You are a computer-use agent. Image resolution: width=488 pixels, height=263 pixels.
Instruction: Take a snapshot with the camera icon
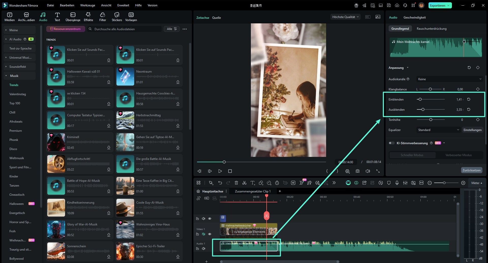click(357, 171)
